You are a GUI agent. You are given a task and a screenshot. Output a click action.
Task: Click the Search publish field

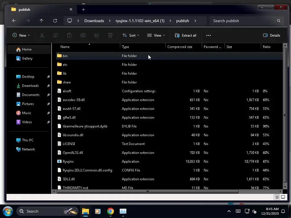tap(246, 21)
